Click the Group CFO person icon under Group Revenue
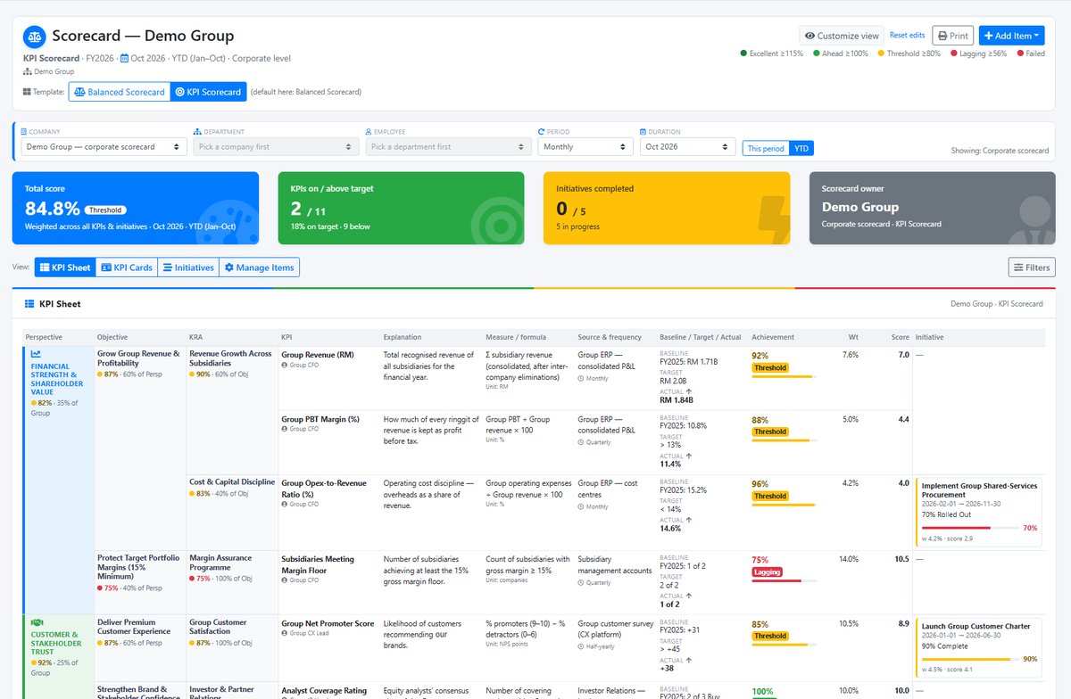This screenshot has height=699, width=1071. pyautogui.click(x=285, y=365)
